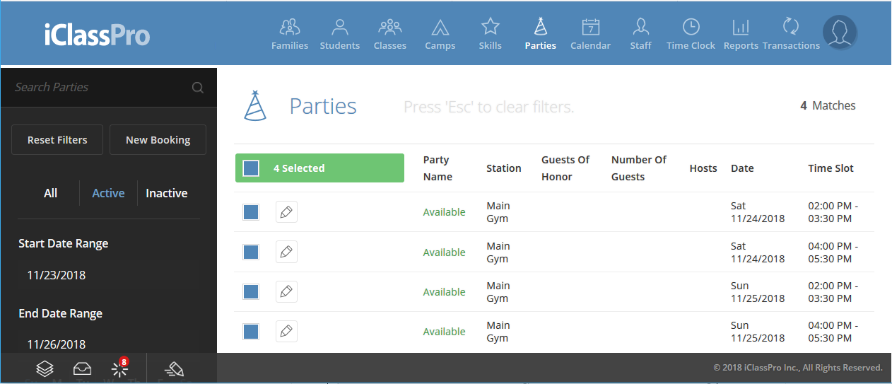892x384 pixels.
Task: Open the user profile avatar
Action: [x=840, y=33]
